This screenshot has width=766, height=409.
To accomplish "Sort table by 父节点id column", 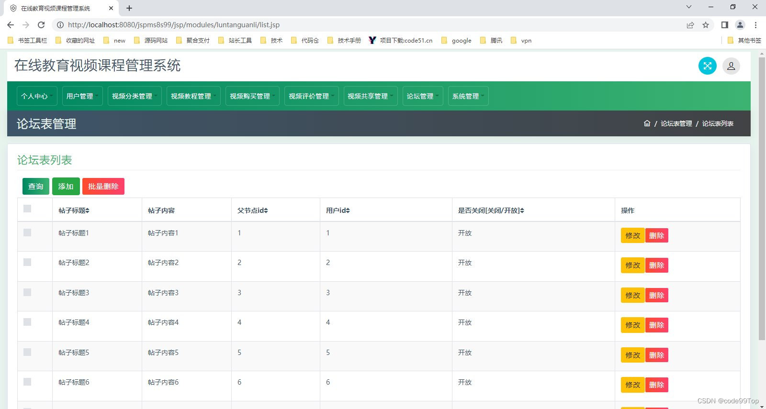I will coord(253,210).
